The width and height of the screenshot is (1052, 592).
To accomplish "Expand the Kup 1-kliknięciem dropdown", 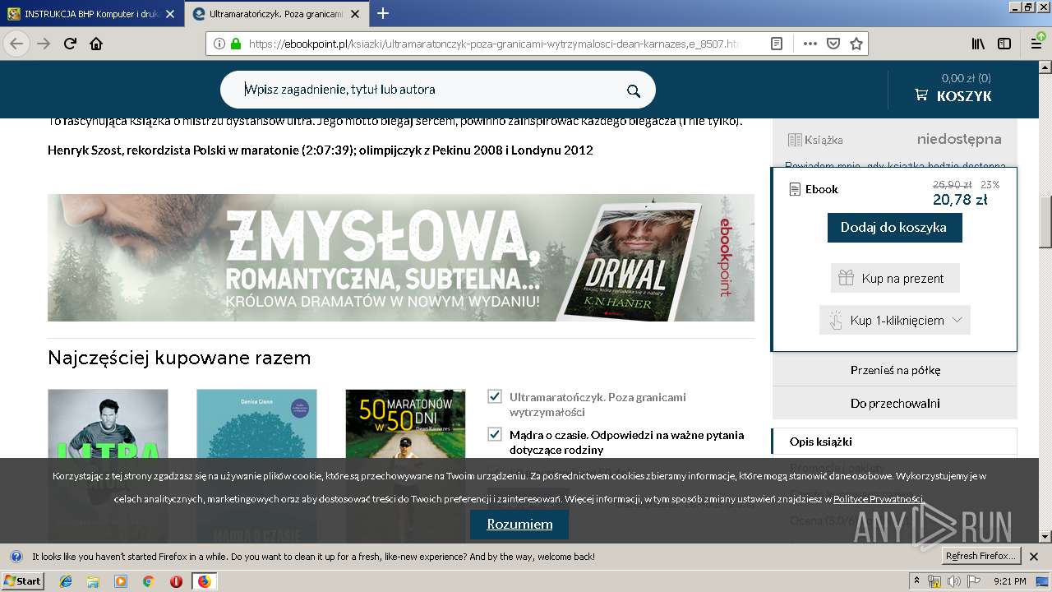I will pos(957,320).
